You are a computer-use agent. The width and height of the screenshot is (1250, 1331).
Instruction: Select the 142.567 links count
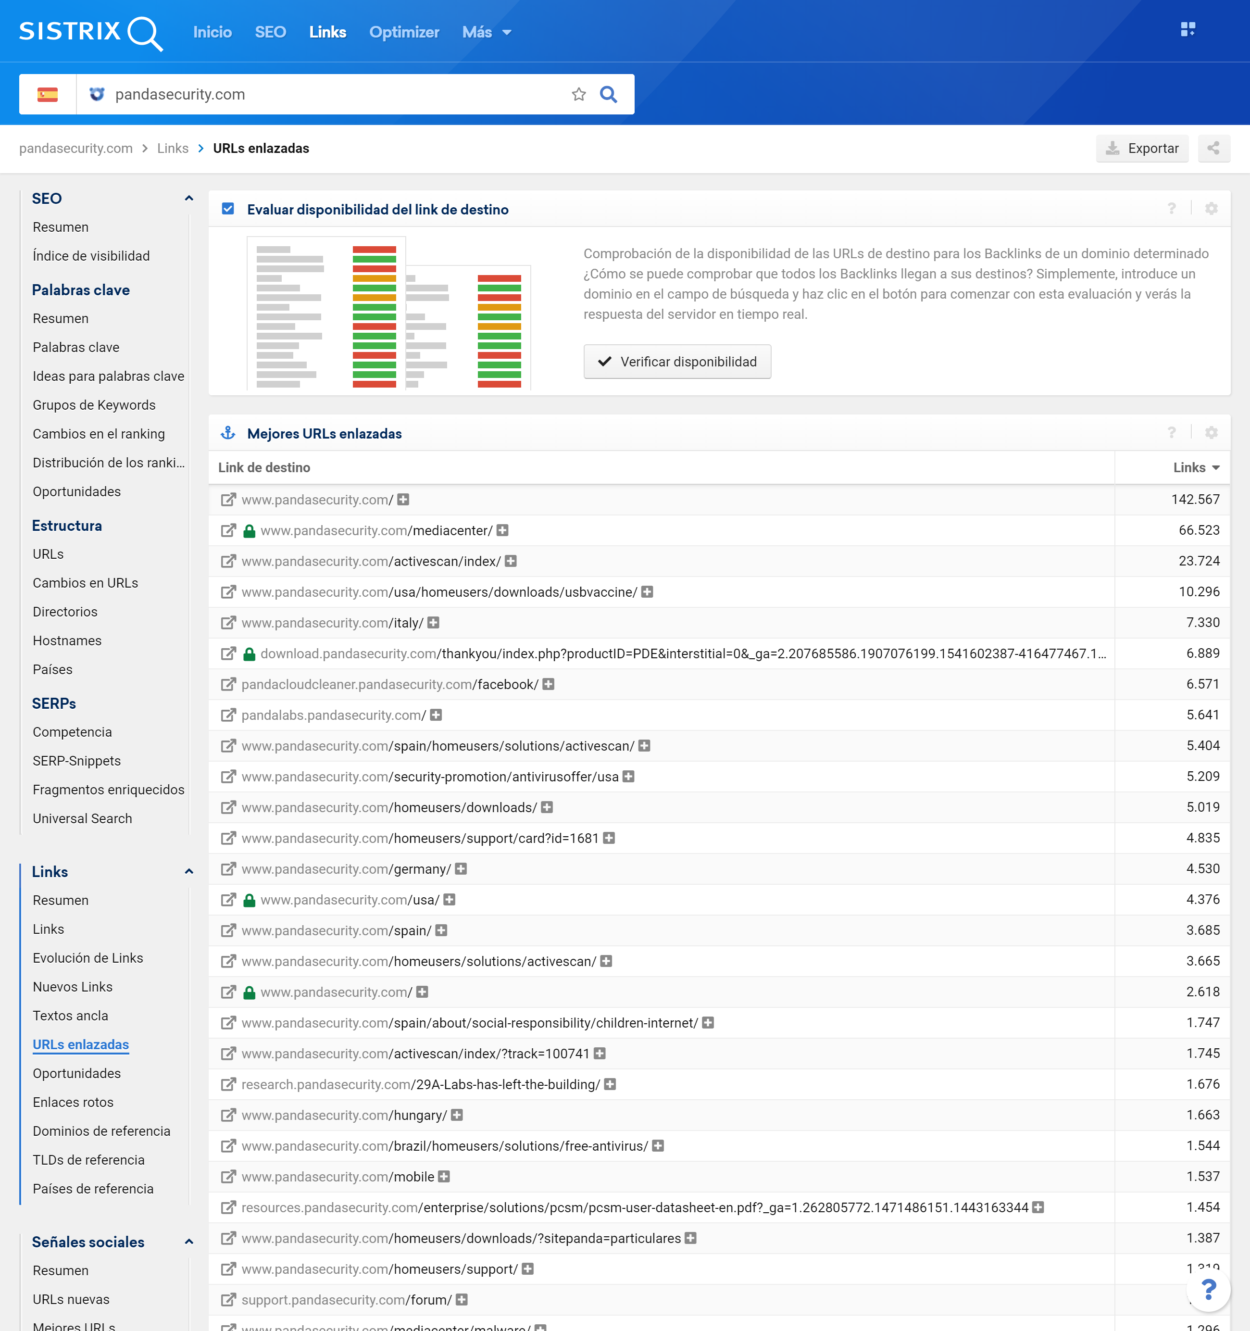[1195, 500]
